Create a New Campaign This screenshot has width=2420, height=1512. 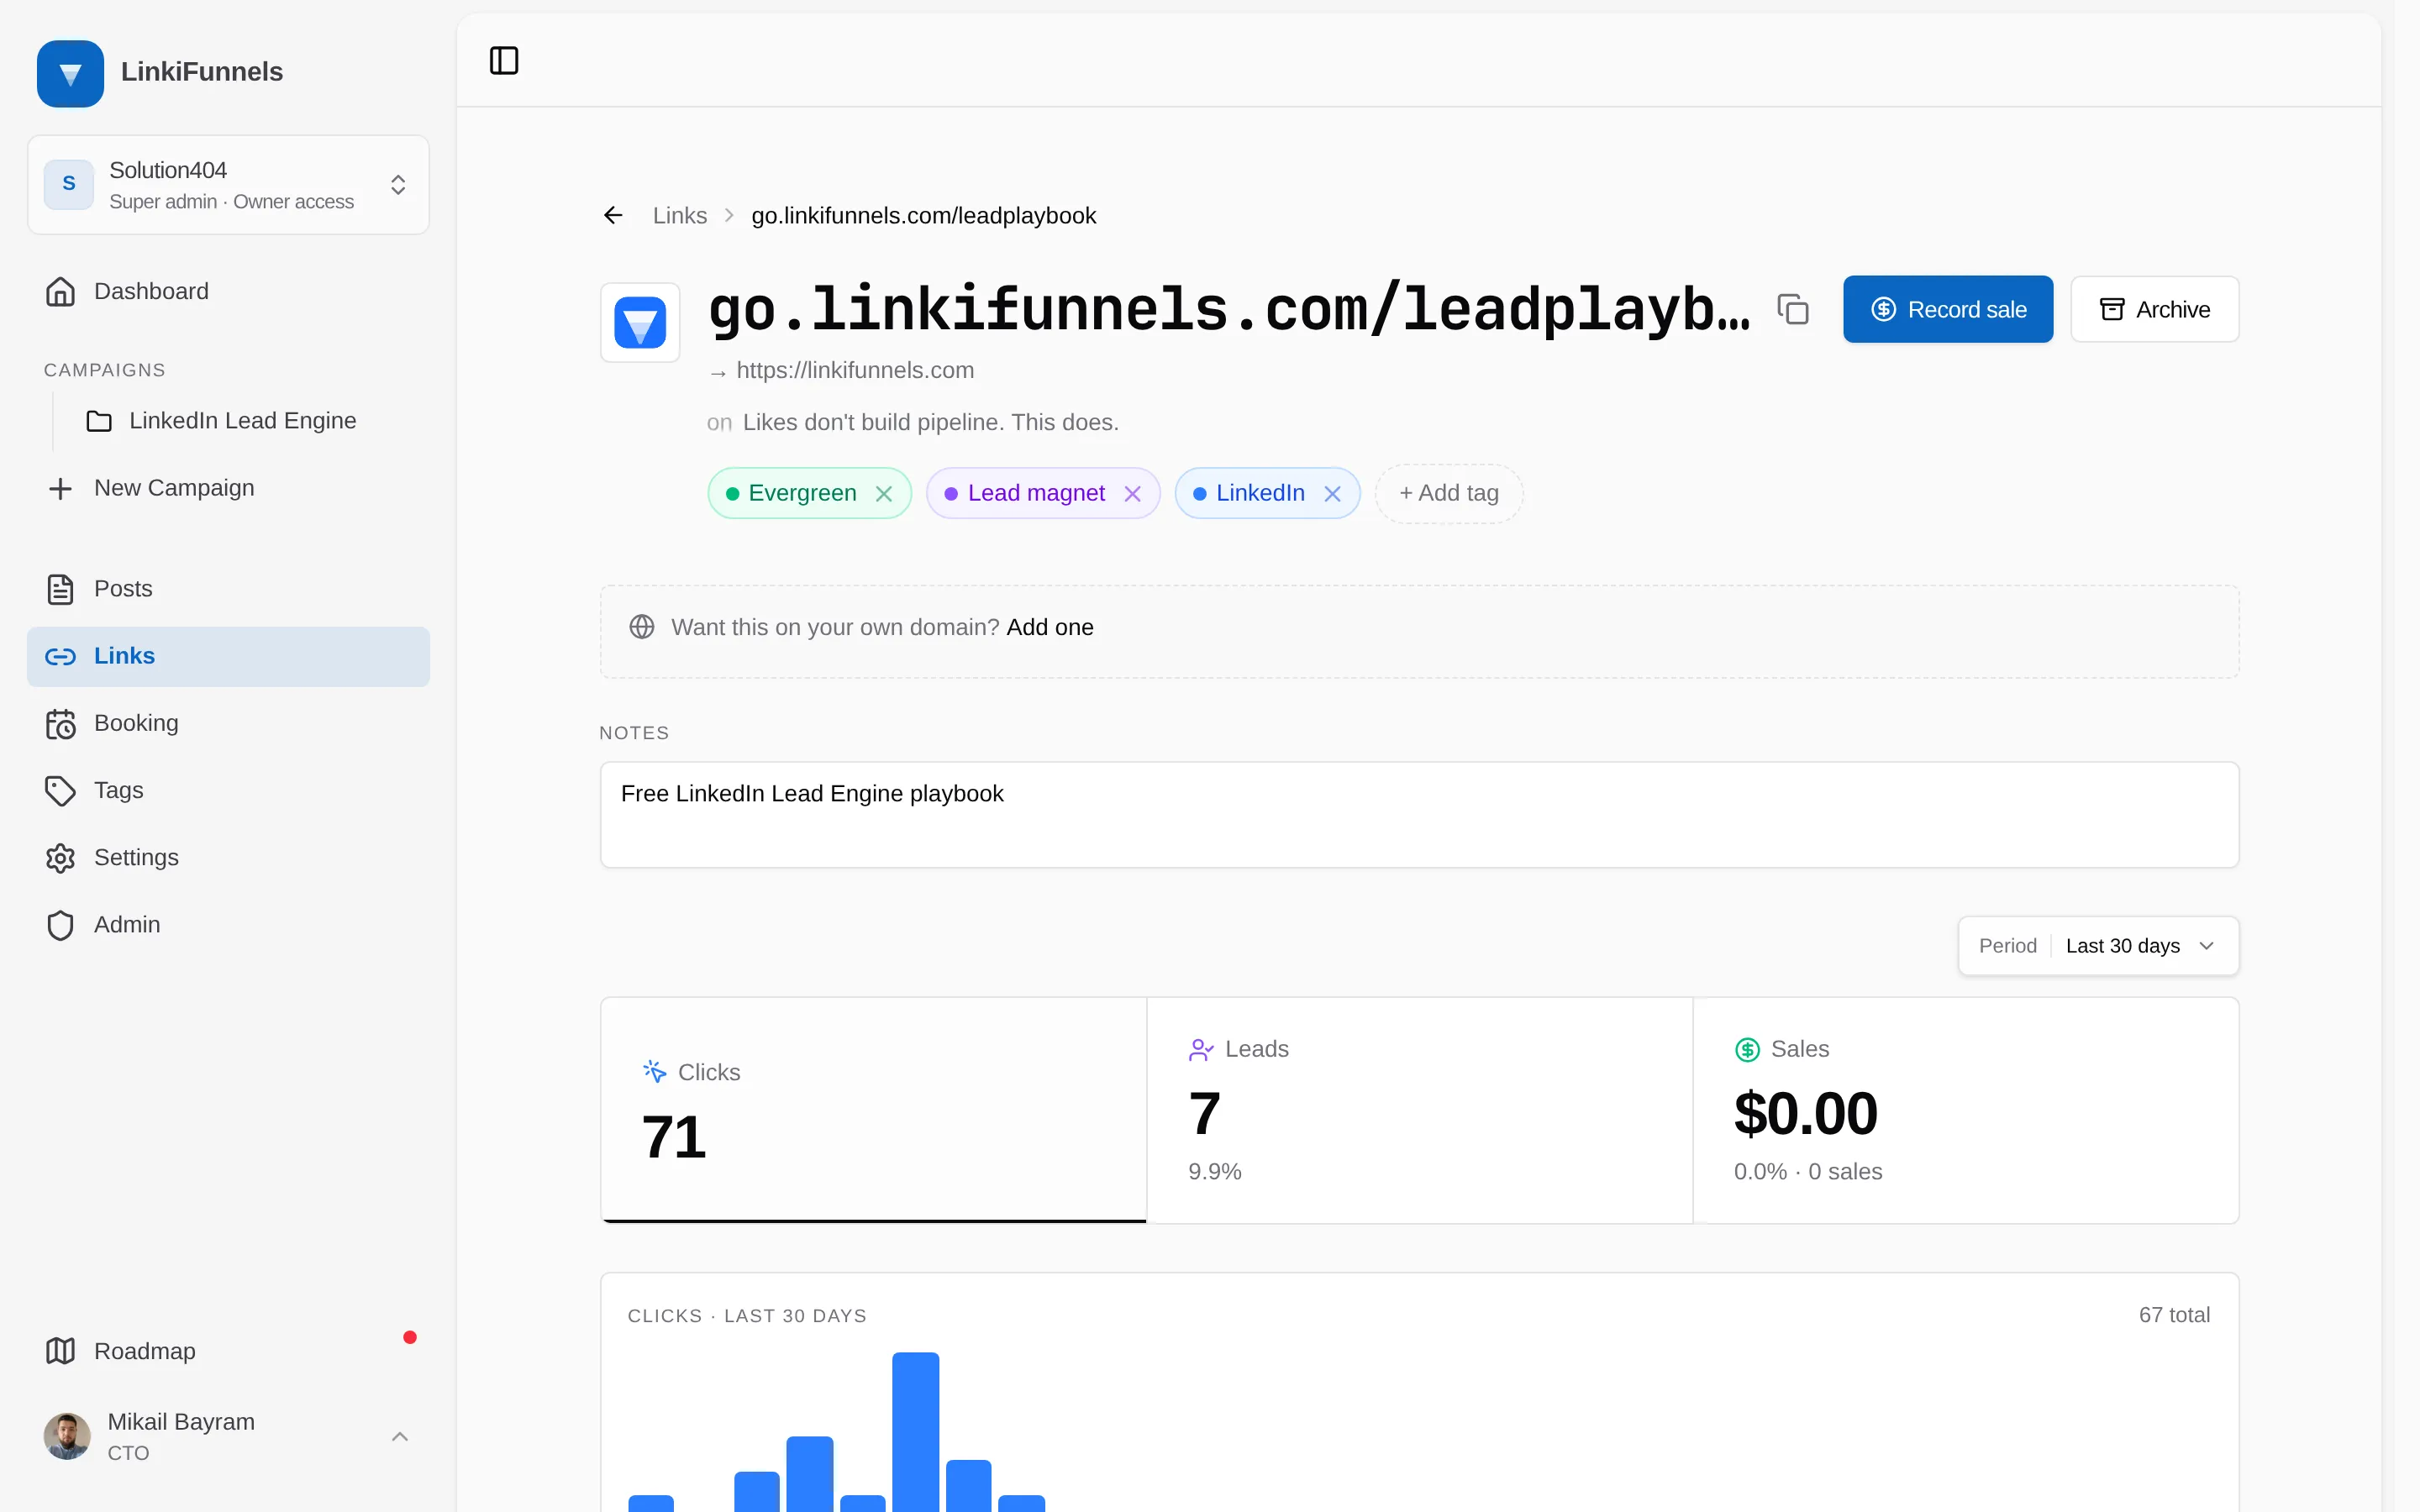pyautogui.click(x=229, y=488)
